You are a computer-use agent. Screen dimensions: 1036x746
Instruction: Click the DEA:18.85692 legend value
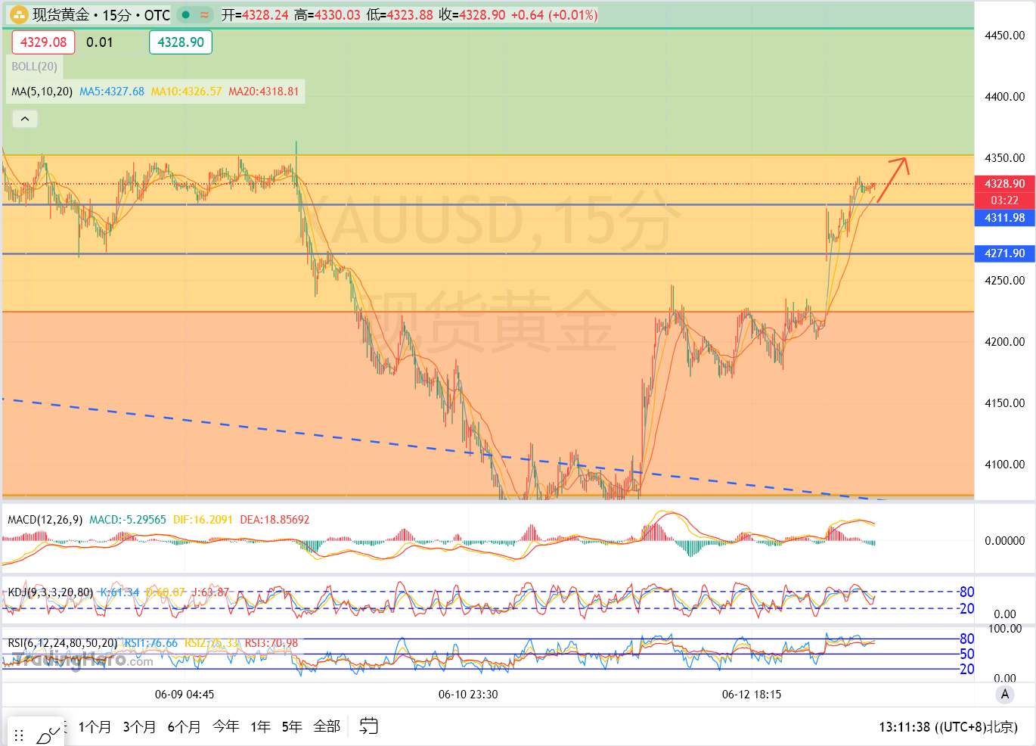[x=275, y=520]
